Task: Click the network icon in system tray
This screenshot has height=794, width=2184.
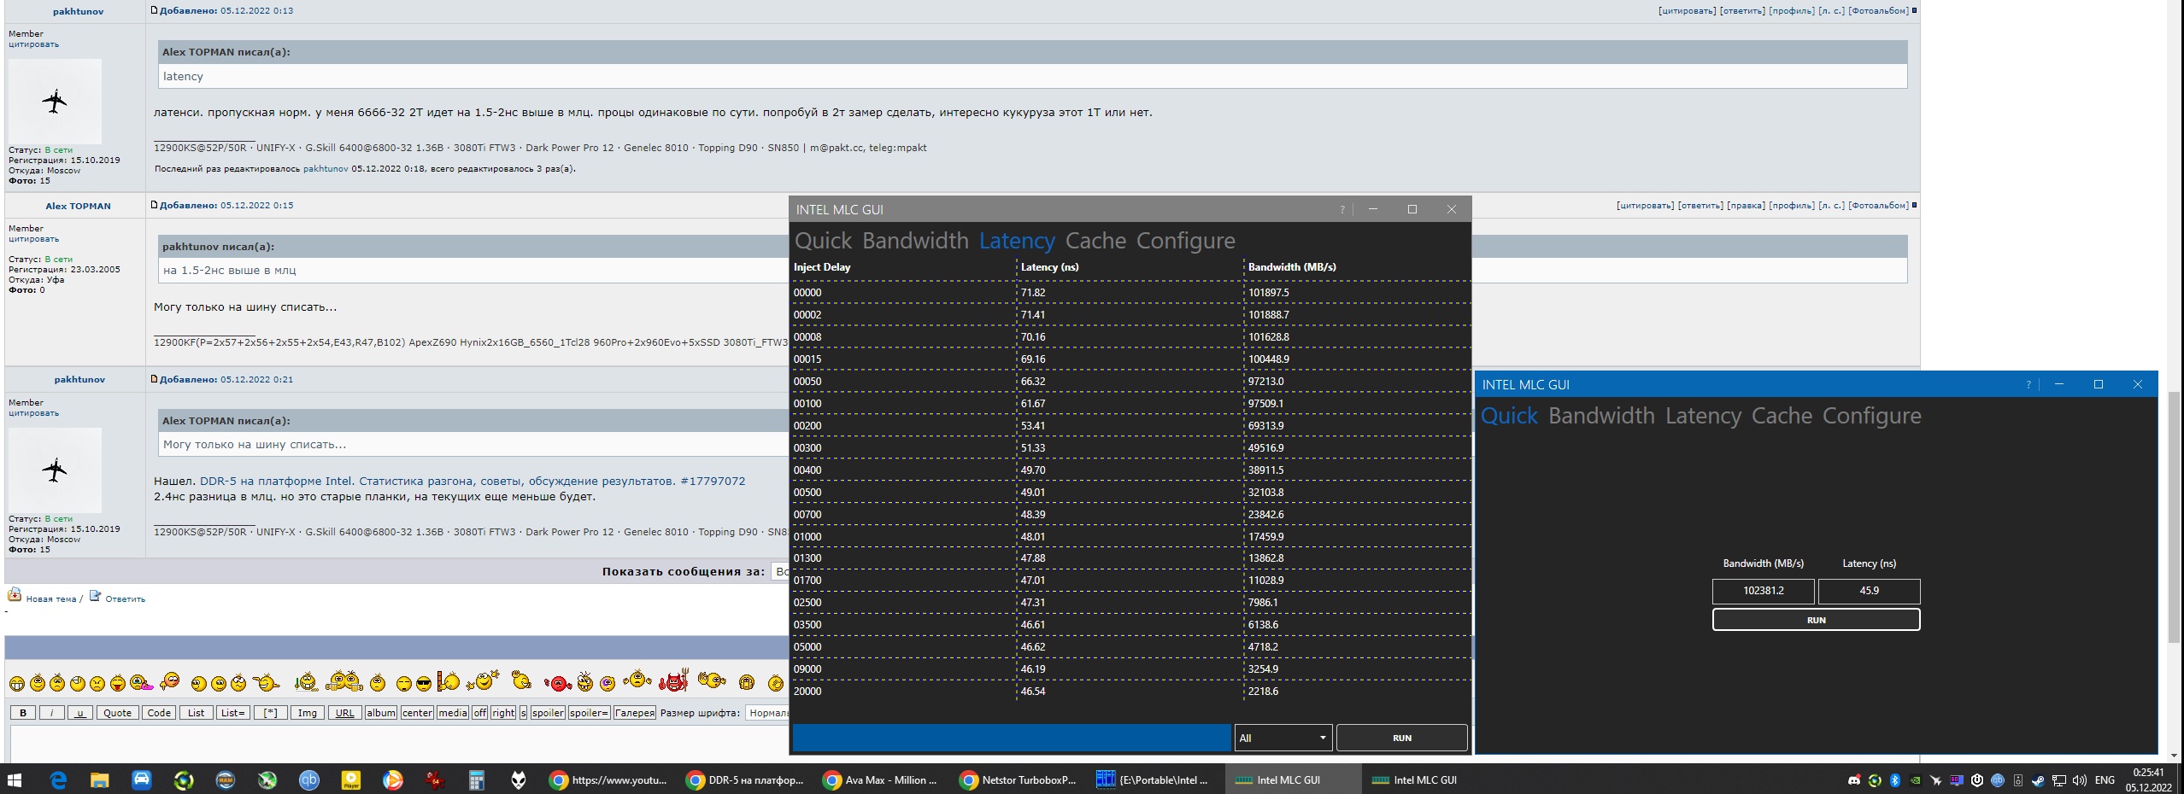Action: click(2058, 780)
